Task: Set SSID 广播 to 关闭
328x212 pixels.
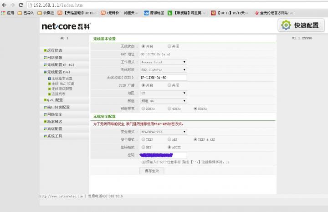Action: [169, 85]
